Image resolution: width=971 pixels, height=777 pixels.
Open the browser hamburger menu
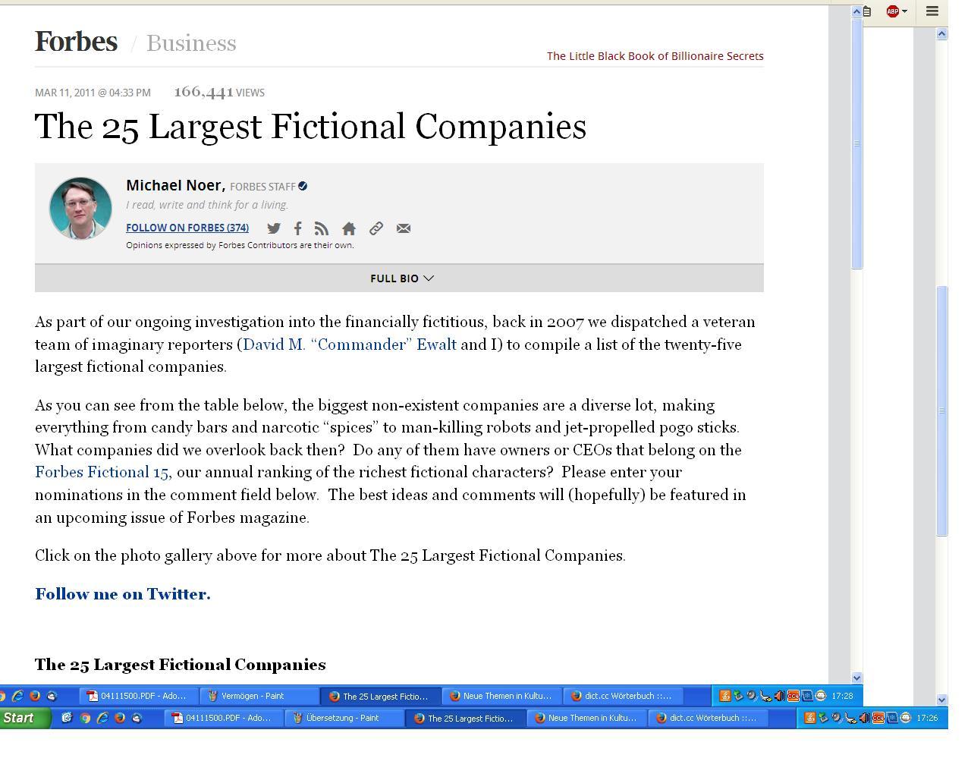tap(932, 11)
